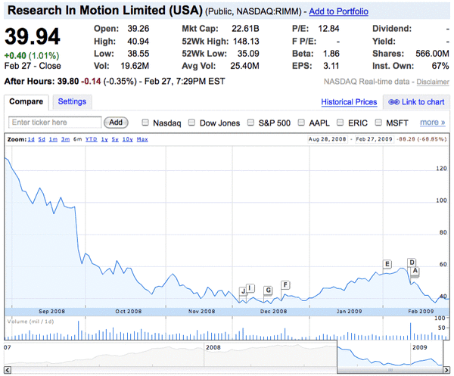The width and height of the screenshot is (454, 376).
Task: Click the Link to chart chain icon
Action: (x=393, y=102)
